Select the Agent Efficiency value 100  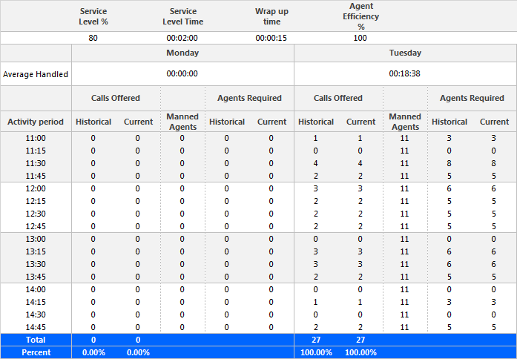click(x=360, y=38)
